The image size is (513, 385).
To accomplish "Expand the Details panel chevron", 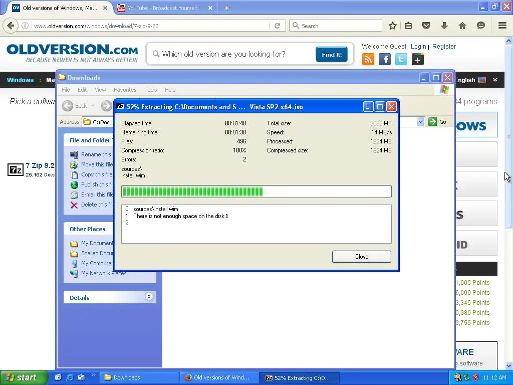I will (149, 297).
